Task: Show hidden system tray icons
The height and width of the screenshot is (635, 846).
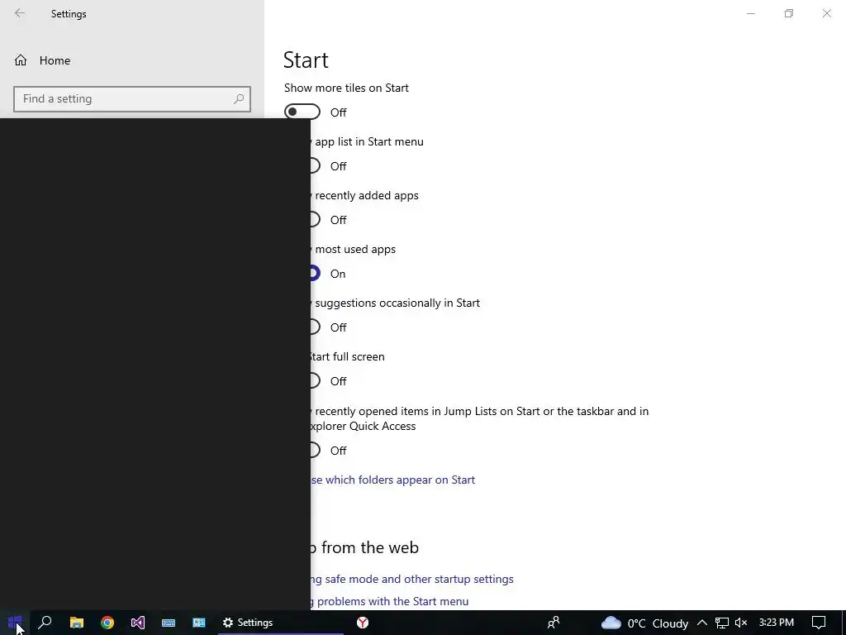Action: [702, 623]
